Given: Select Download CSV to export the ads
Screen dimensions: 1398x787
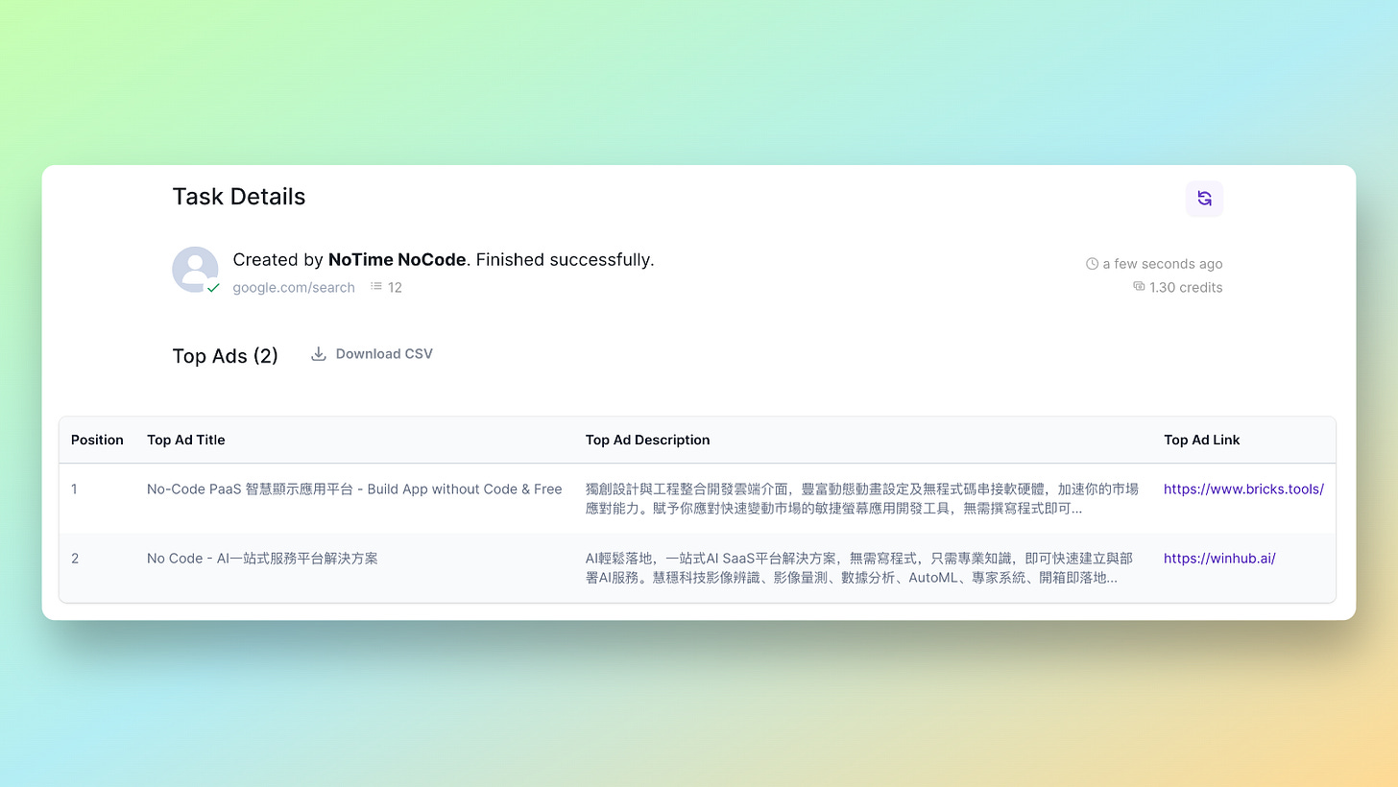Looking at the screenshot, I should (x=383, y=353).
